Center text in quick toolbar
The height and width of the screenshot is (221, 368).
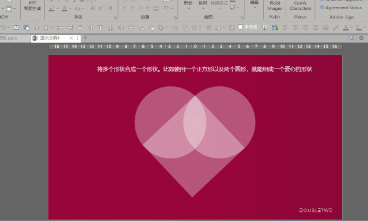(295, 28)
